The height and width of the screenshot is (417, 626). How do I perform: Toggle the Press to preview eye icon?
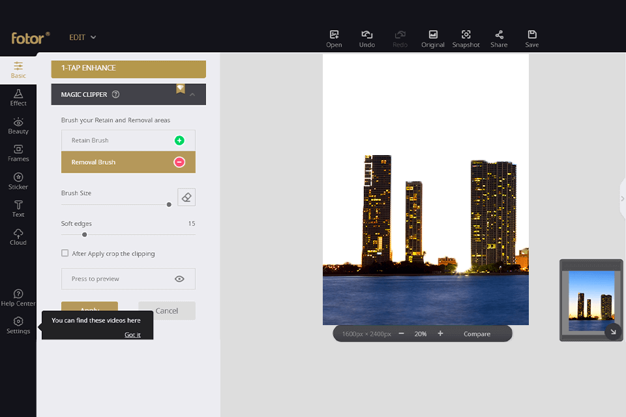(179, 279)
